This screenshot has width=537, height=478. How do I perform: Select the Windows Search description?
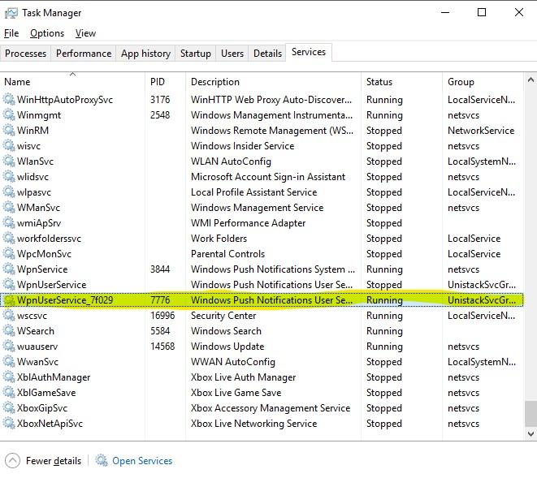point(226,331)
